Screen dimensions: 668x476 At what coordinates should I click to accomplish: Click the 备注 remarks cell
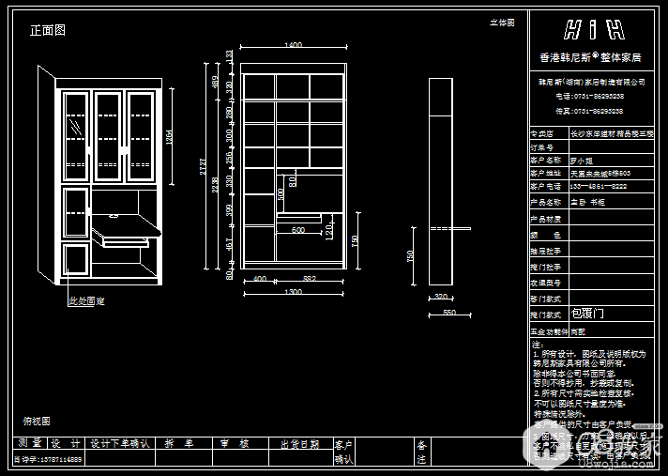point(422,452)
